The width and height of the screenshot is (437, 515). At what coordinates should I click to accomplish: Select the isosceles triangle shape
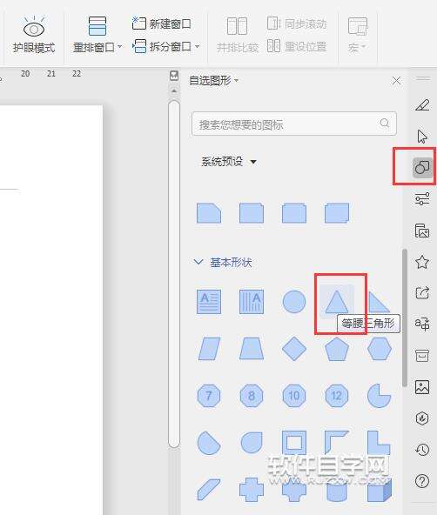pyautogui.click(x=337, y=302)
